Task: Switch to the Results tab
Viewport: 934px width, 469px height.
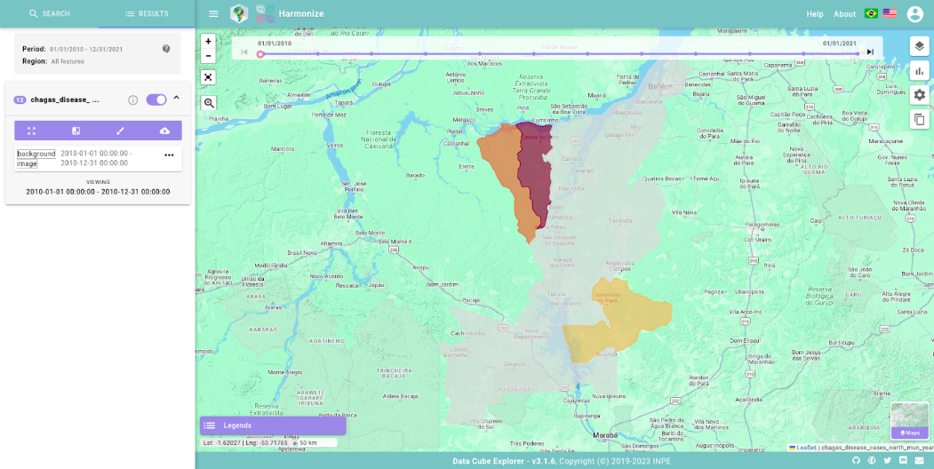Action: point(147,14)
